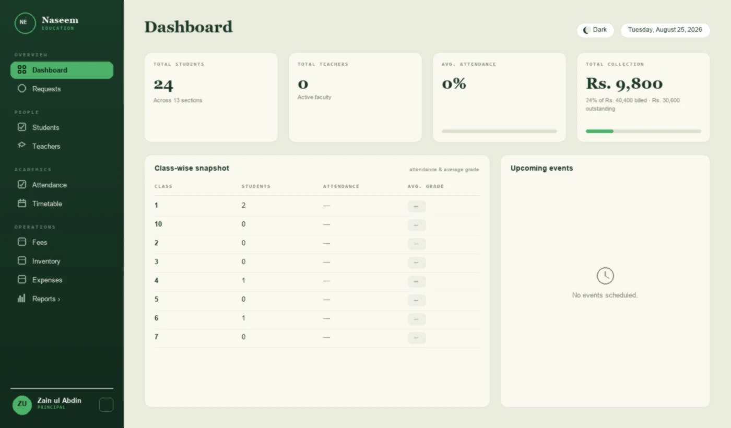The width and height of the screenshot is (731, 428).
Task: Toggle Dark mode
Action: tap(595, 30)
